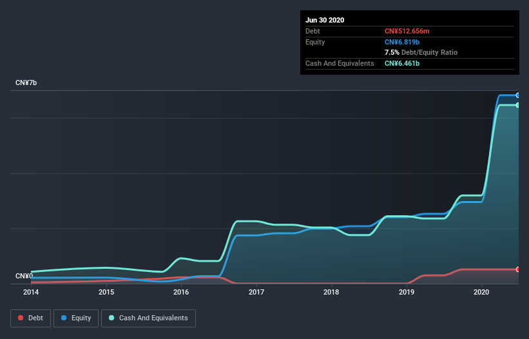Click the red Debt legend dot
The image size is (529, 339).
coord(21,318)
